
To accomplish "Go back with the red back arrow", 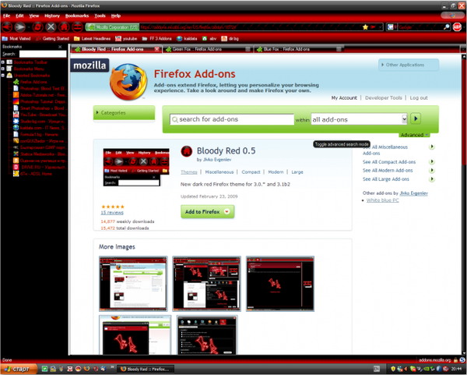I will pos(7,27).
